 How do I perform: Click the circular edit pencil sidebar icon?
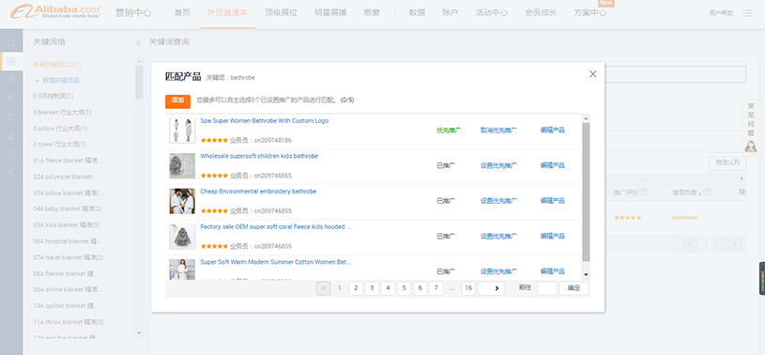(x=11, y=80)
